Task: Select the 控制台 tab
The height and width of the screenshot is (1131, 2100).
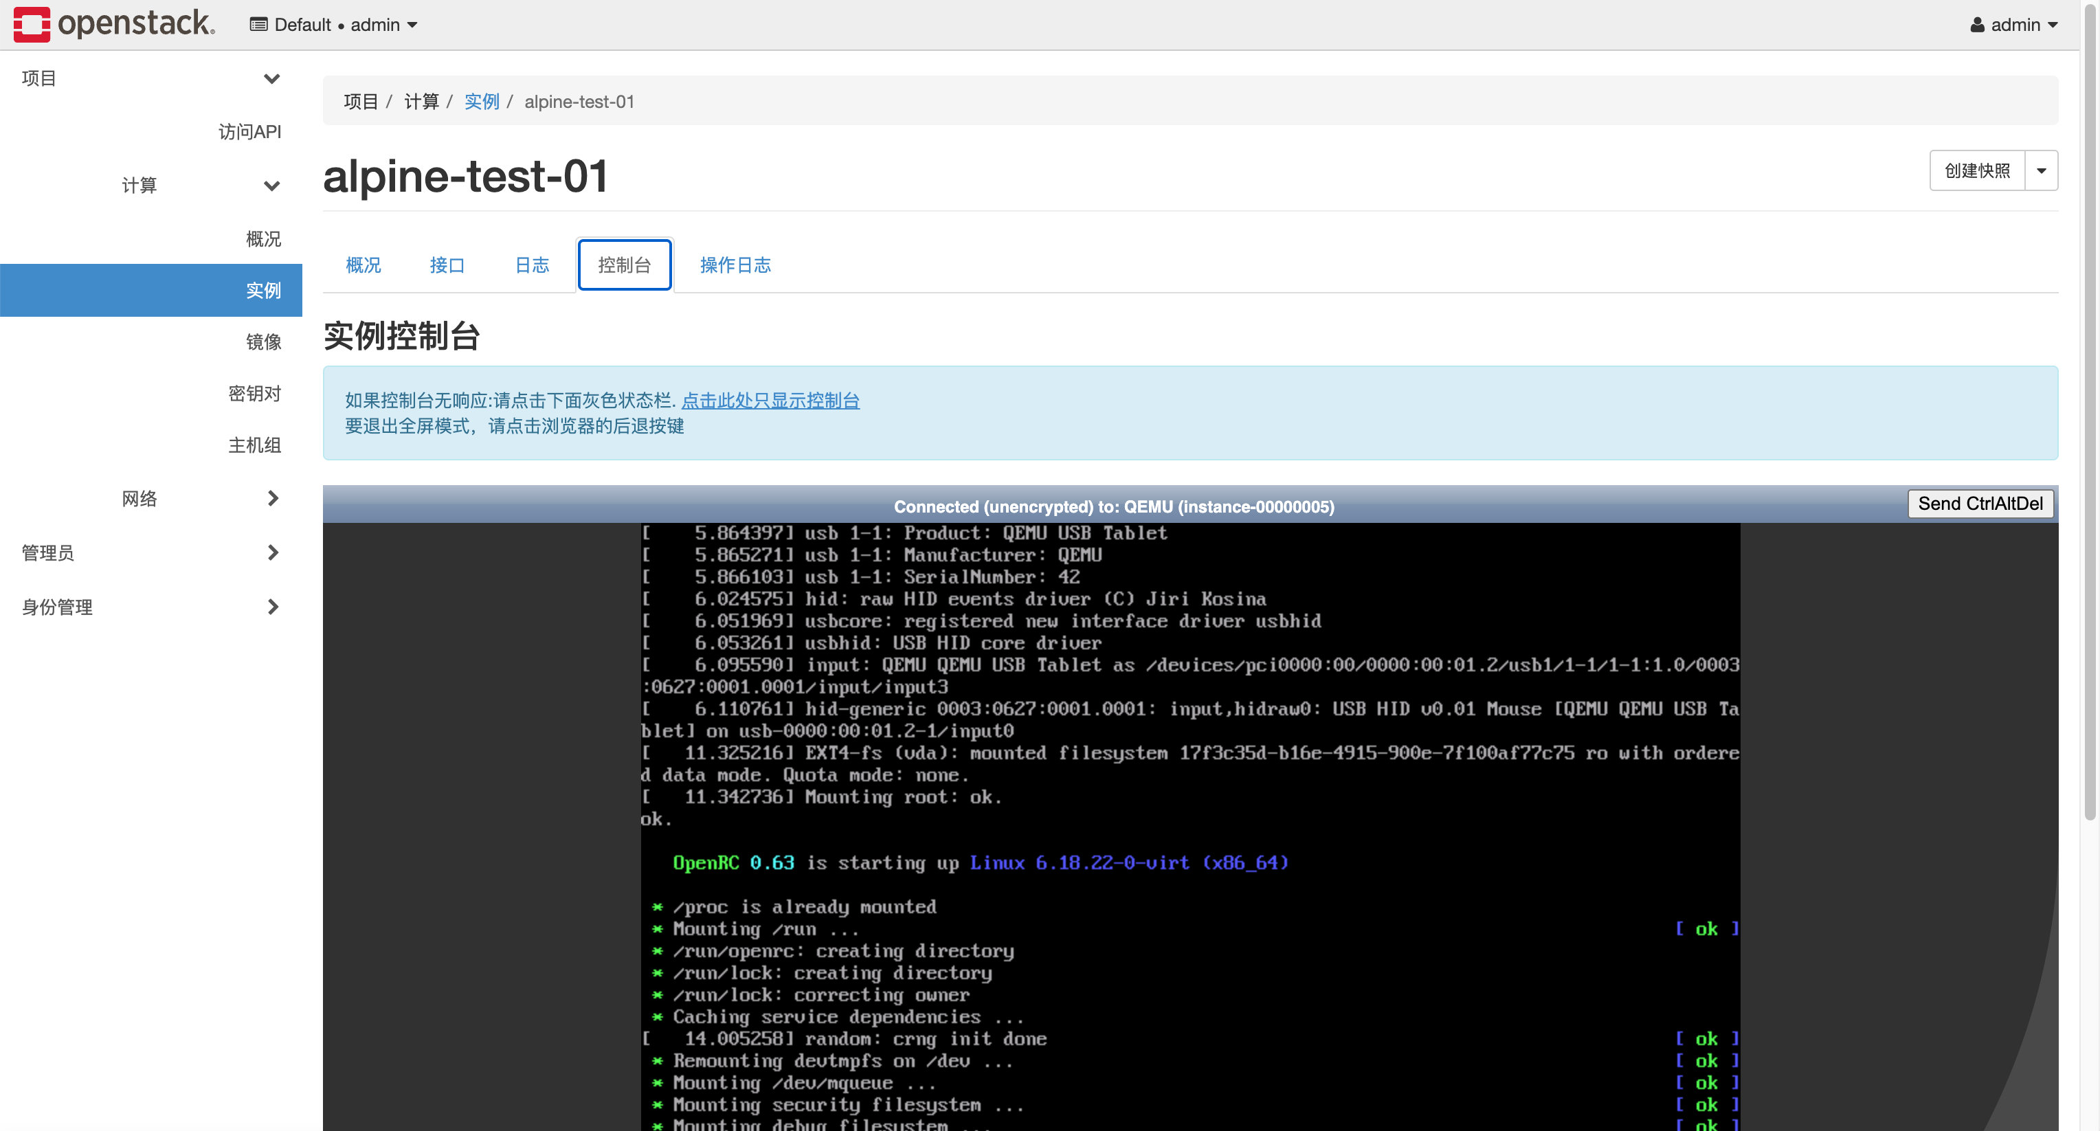Action: pyautogui.click(x=625, y=265)
